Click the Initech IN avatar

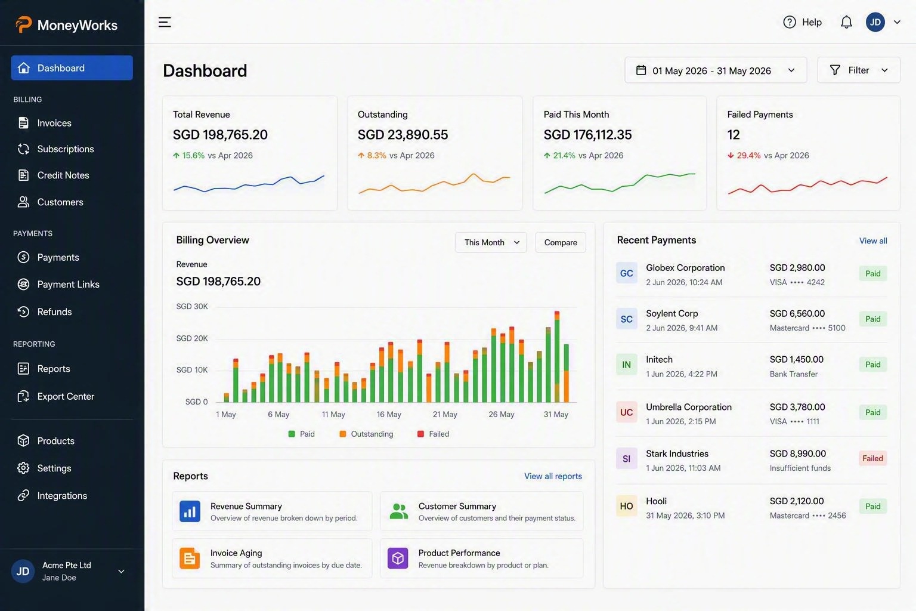click(626, 365)
